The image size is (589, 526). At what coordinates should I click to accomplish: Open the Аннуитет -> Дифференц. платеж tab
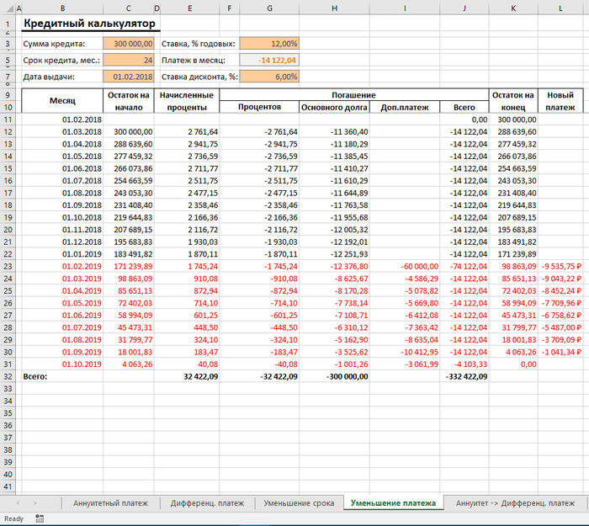(x=514, y=503)
